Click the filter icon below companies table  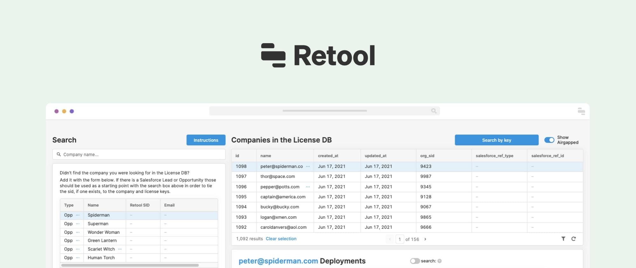click(563, 239)
